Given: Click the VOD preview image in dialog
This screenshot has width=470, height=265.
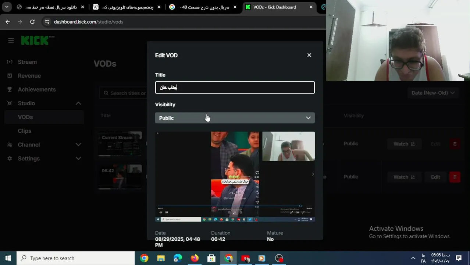Looking at the screenshot, I should [235, 177].
